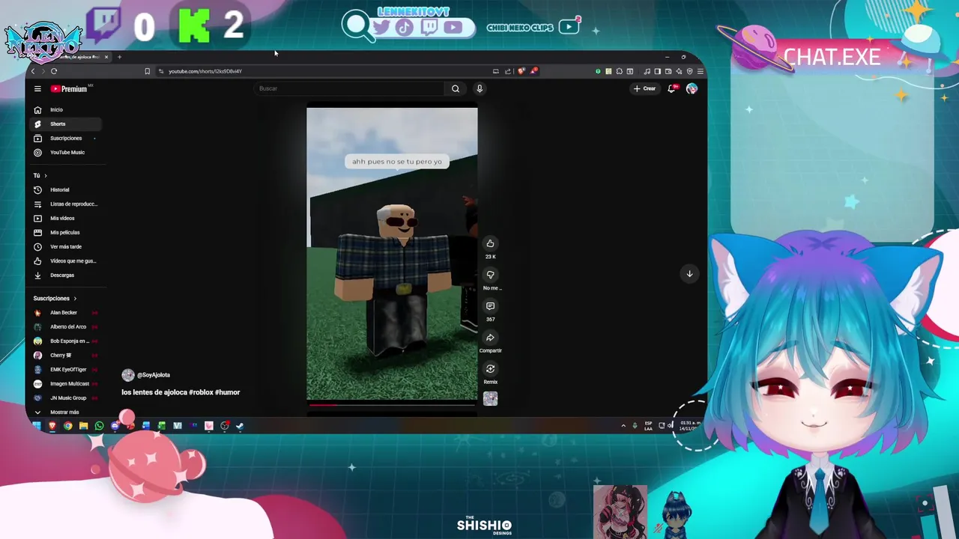Viewport: 959px width, 539px height.
Task: Click the Crear button
Action: [644, 88]
